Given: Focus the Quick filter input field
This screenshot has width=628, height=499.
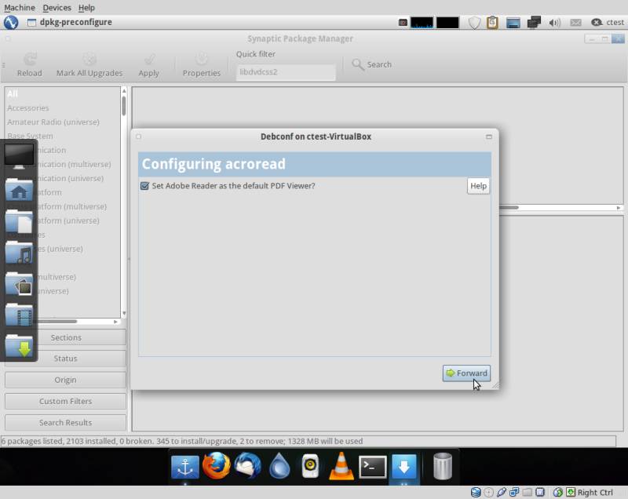Looking at the screenshot, I should (x=286, y=72).
